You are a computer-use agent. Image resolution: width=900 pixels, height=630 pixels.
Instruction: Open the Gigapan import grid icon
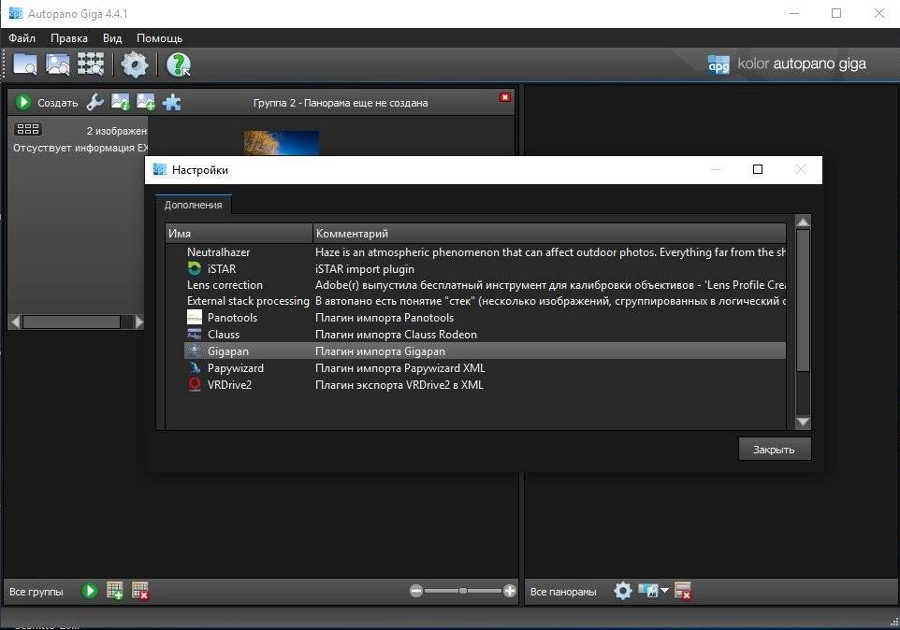pos(91,64)
